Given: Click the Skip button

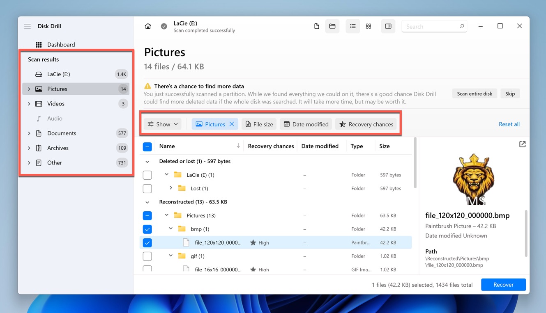Looking at the screenshot, I should click(510, 94).
